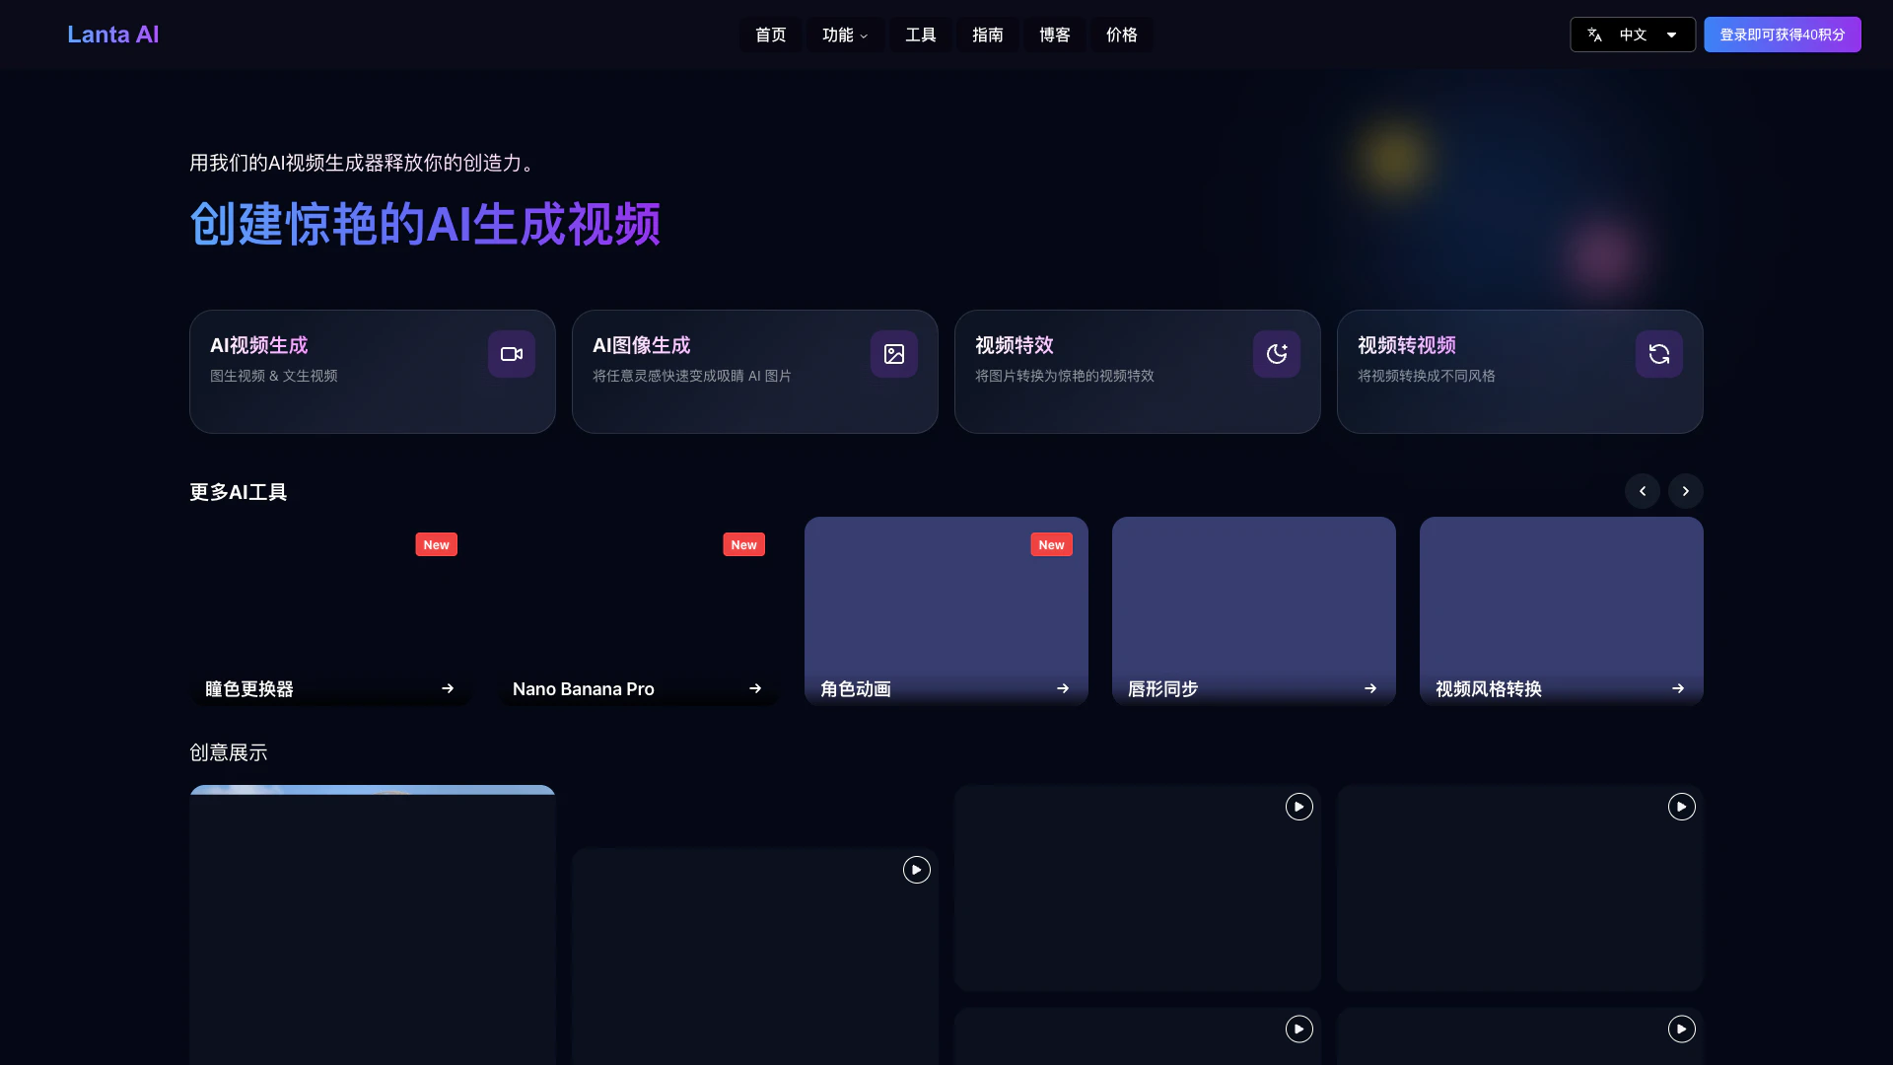The image size is (1893, 1065).
Task: Click arrow icon on 唇形同步 card
Action: [1369, 688]
